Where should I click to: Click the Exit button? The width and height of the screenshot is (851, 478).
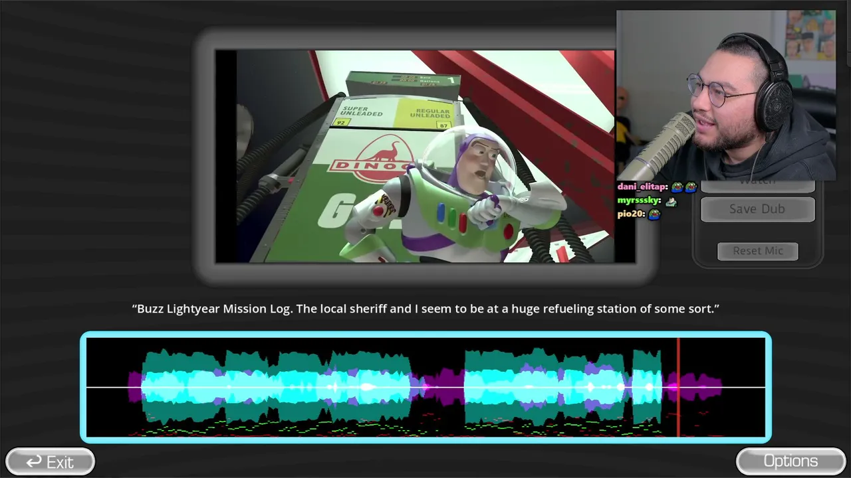point(50,461)
